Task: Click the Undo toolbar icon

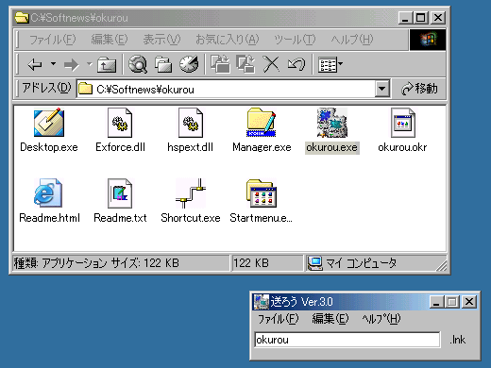Action: click(x=296, y=64)
